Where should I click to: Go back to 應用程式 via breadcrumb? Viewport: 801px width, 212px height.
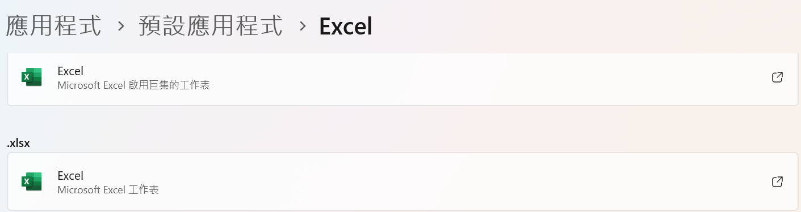click(x=54, y=26)
